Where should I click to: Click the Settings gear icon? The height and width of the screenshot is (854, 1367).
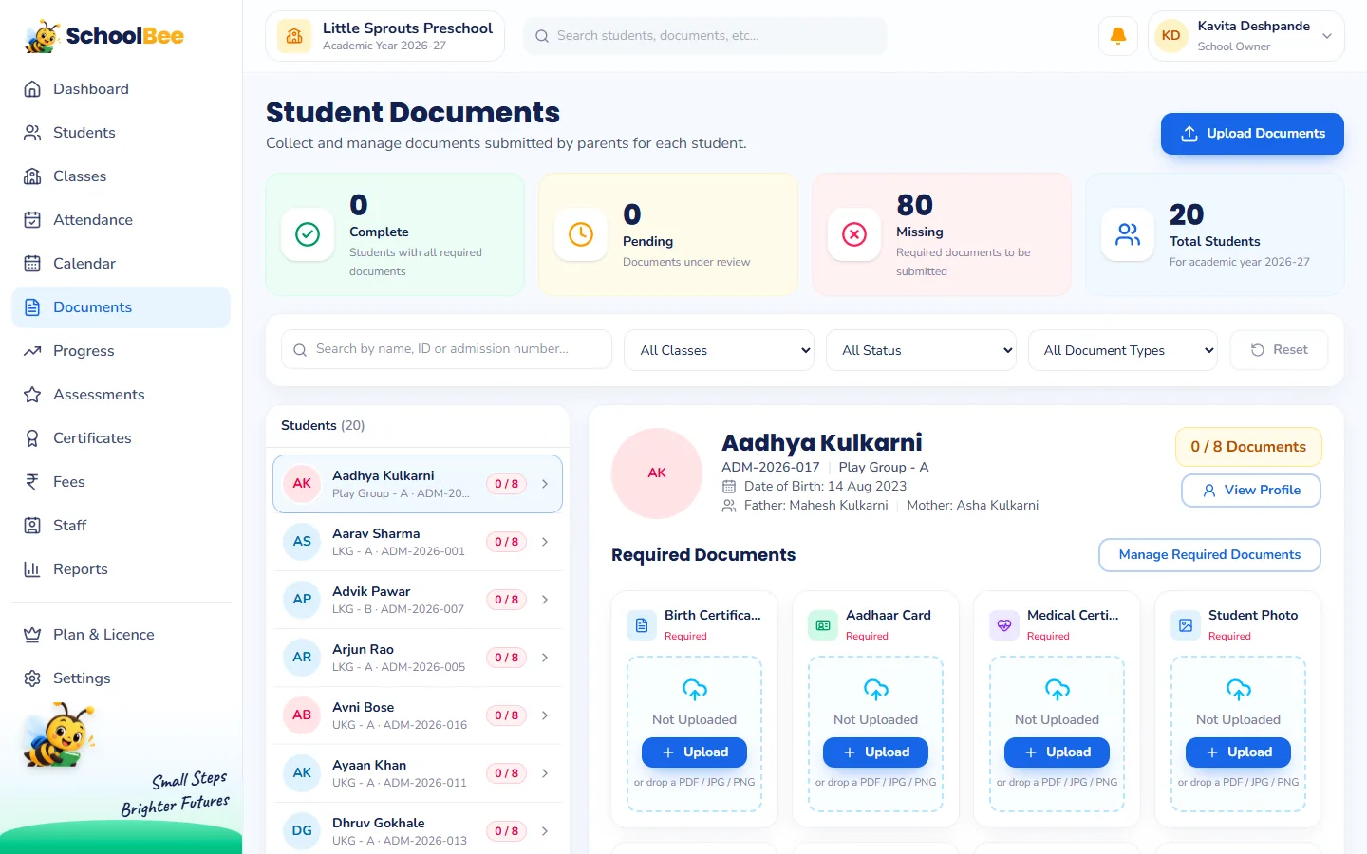tap(32, 678)
